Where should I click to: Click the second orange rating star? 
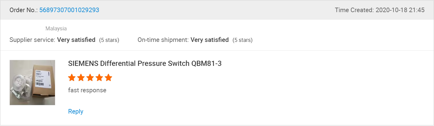point(81,78)
